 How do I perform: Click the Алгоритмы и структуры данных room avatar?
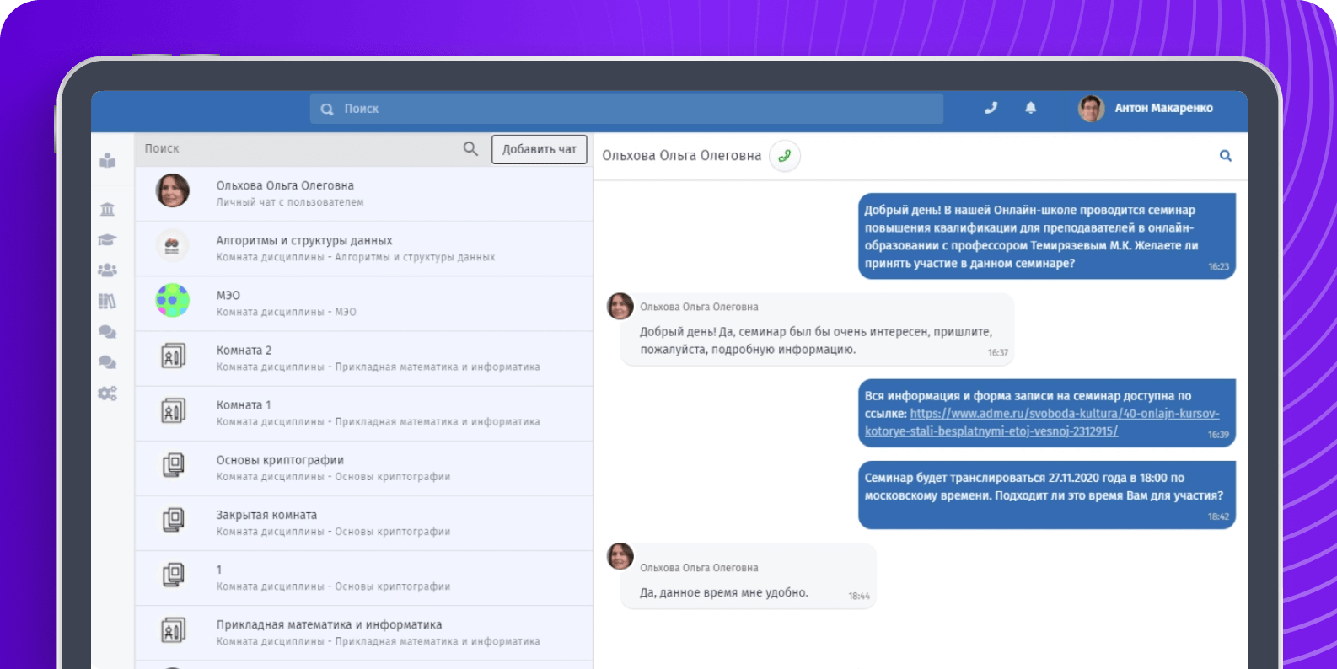pyautogui.click(x=173, y=246)
